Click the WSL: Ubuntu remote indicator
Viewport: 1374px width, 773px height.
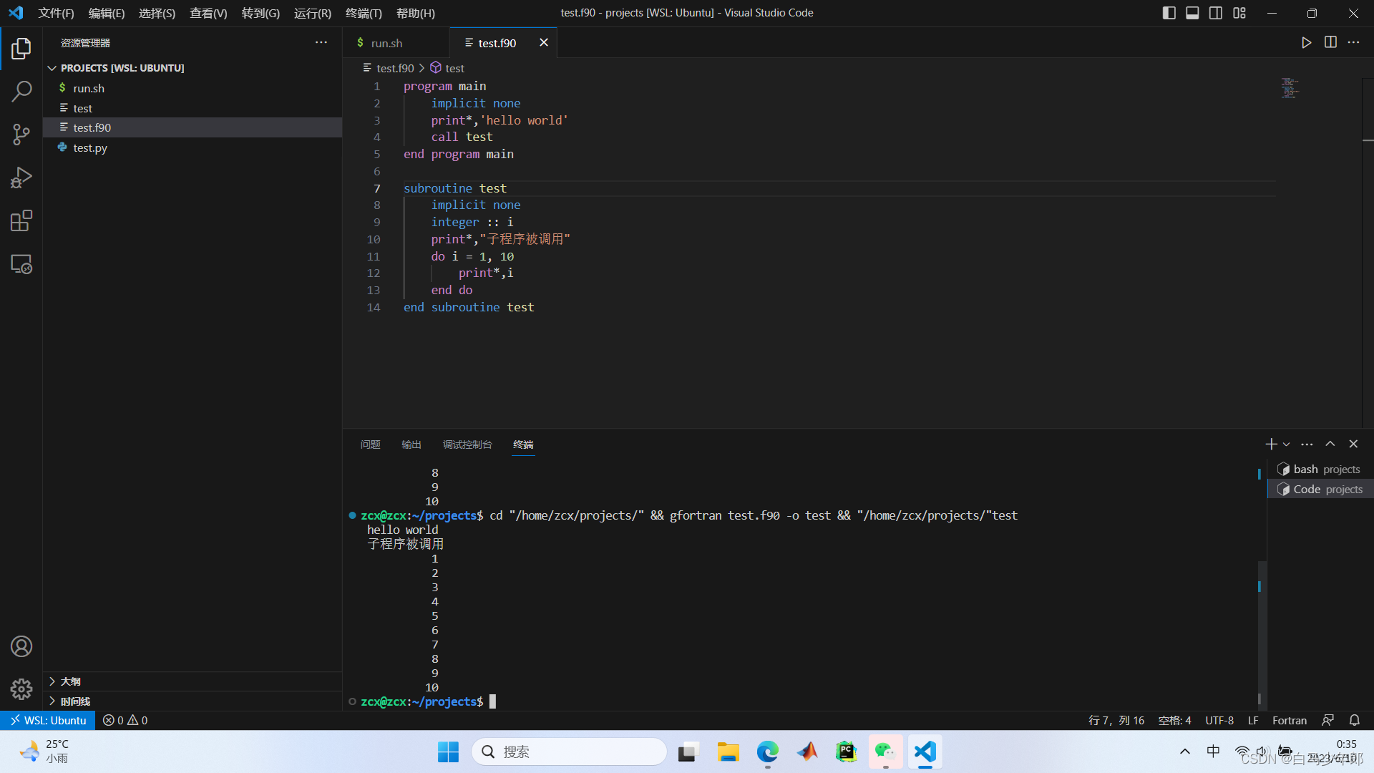[x=48, y=720]
